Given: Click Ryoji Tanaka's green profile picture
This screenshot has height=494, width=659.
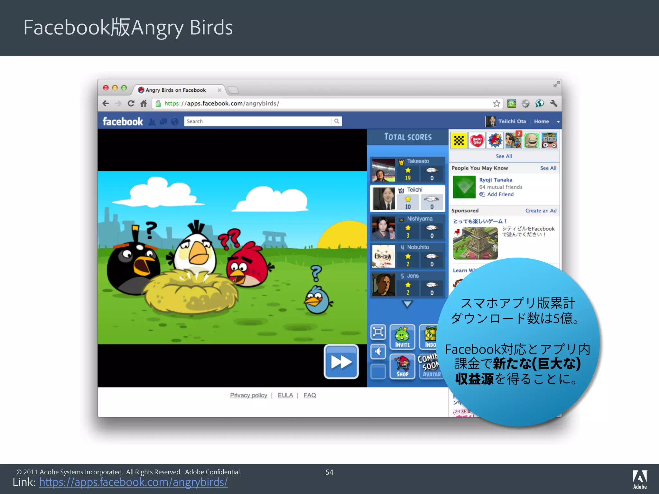Looking at the screenshot, I should click(464, 187).
